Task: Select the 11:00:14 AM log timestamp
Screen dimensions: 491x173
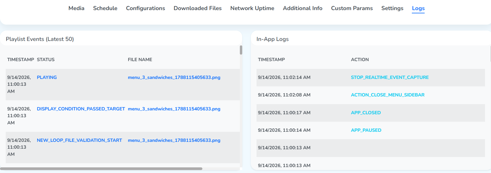Action: click(284, 130)
